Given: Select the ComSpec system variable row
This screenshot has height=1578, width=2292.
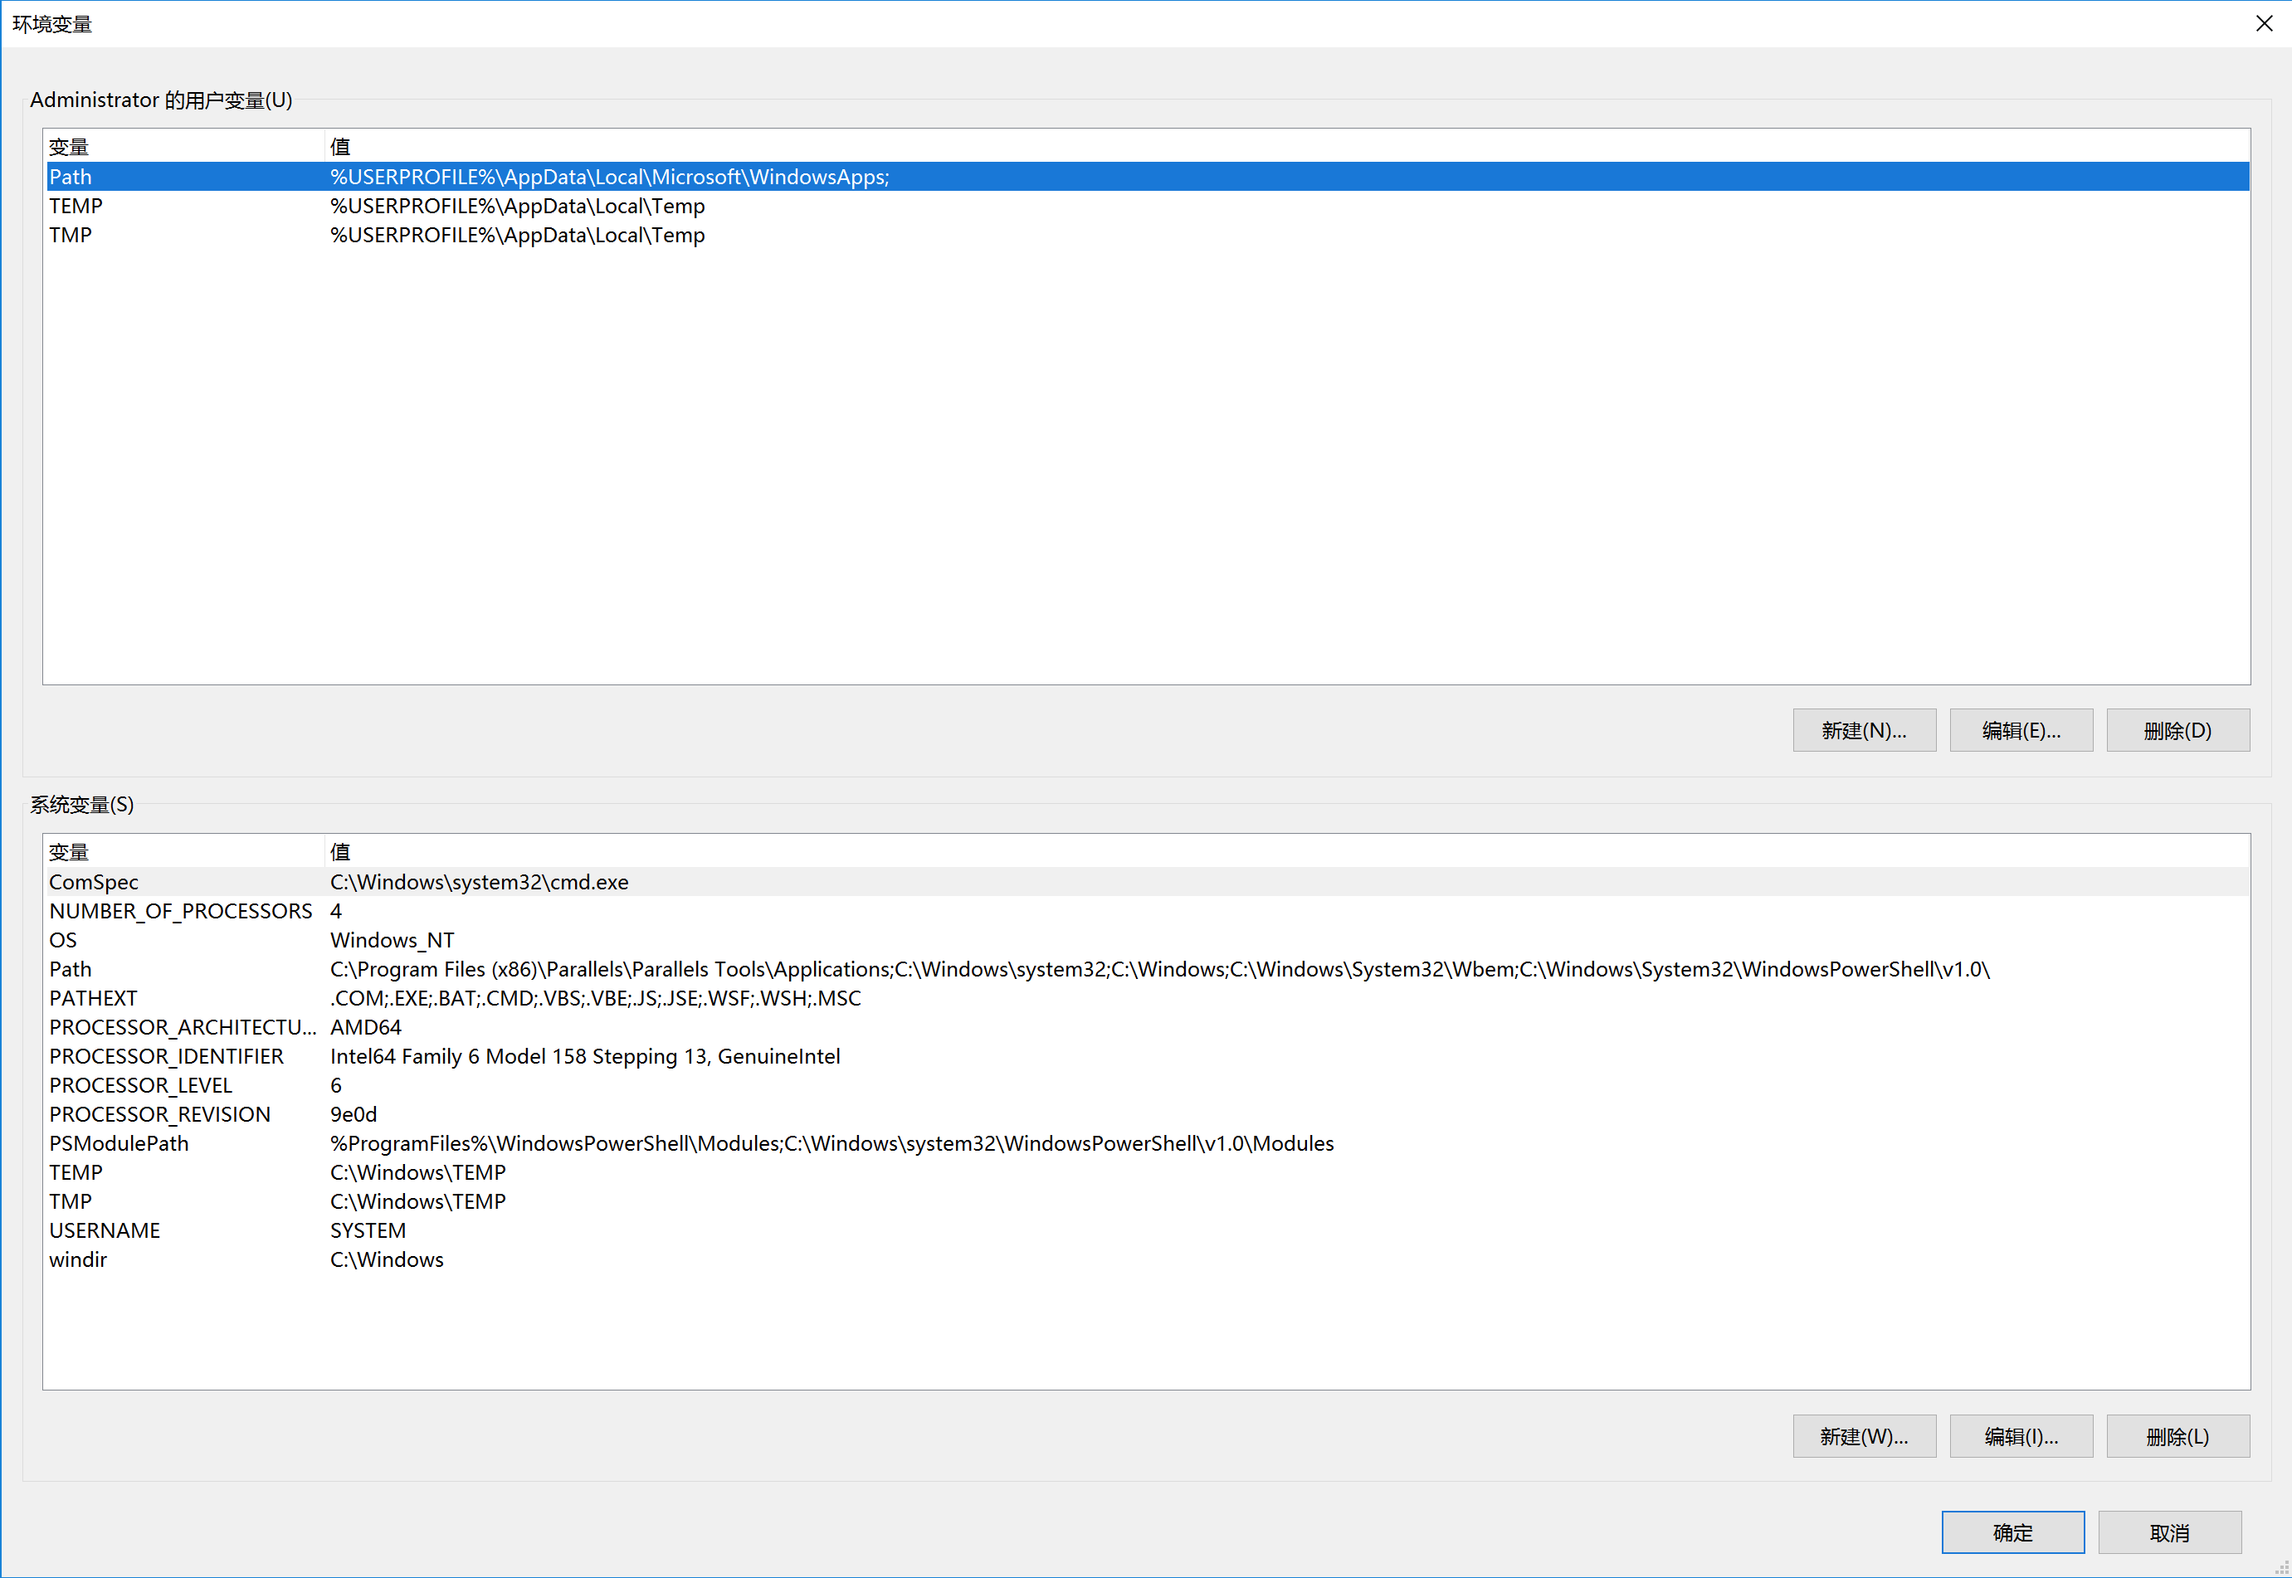Looking at the screenshot, I should [x=94, y=882].
